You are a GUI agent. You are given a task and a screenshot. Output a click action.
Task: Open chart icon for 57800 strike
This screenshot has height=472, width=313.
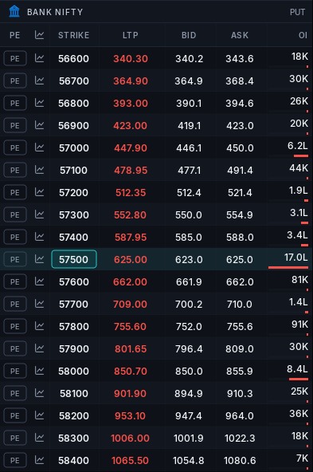39,326
